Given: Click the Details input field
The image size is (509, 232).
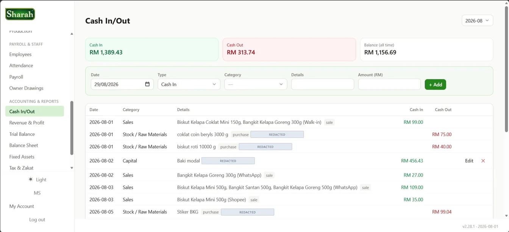Looking at the screenshot, I should [x=323, y=84].
